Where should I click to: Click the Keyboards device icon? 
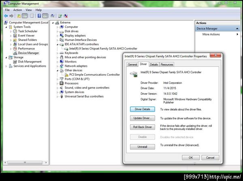pos(62,53)
